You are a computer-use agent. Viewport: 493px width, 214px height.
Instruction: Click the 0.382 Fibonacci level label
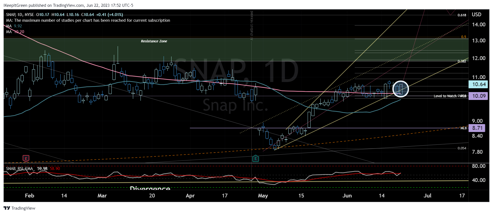pyautogui.click(x=462, y=61)
